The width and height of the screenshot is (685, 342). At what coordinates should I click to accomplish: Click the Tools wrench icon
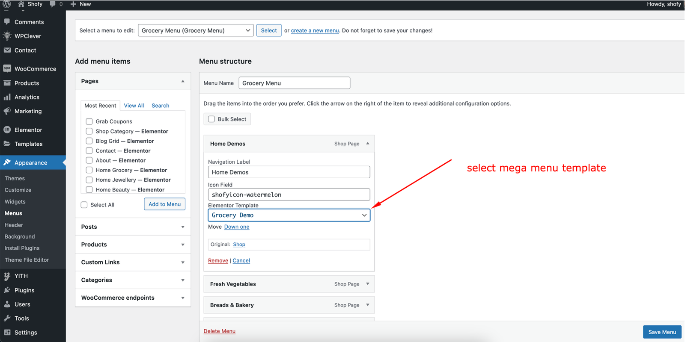click(7, 318)
